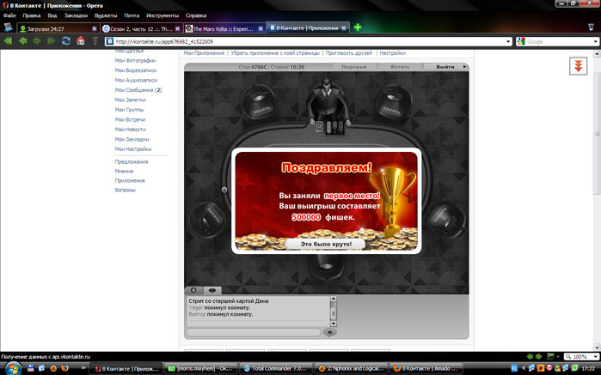
Task: Take the top-right empty seat 'Занять'
Action: coord(394,103)
